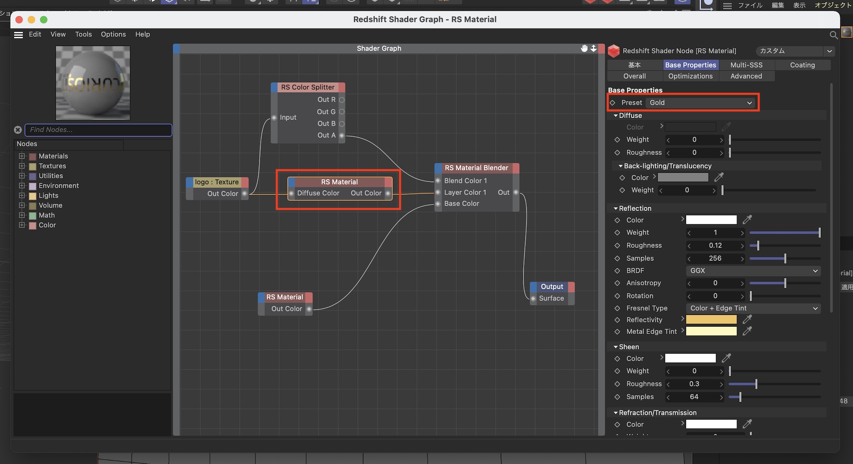Toggle the keyframe diamond next to Preset
This screenshot has height=464, width=853.
point(612,103)
